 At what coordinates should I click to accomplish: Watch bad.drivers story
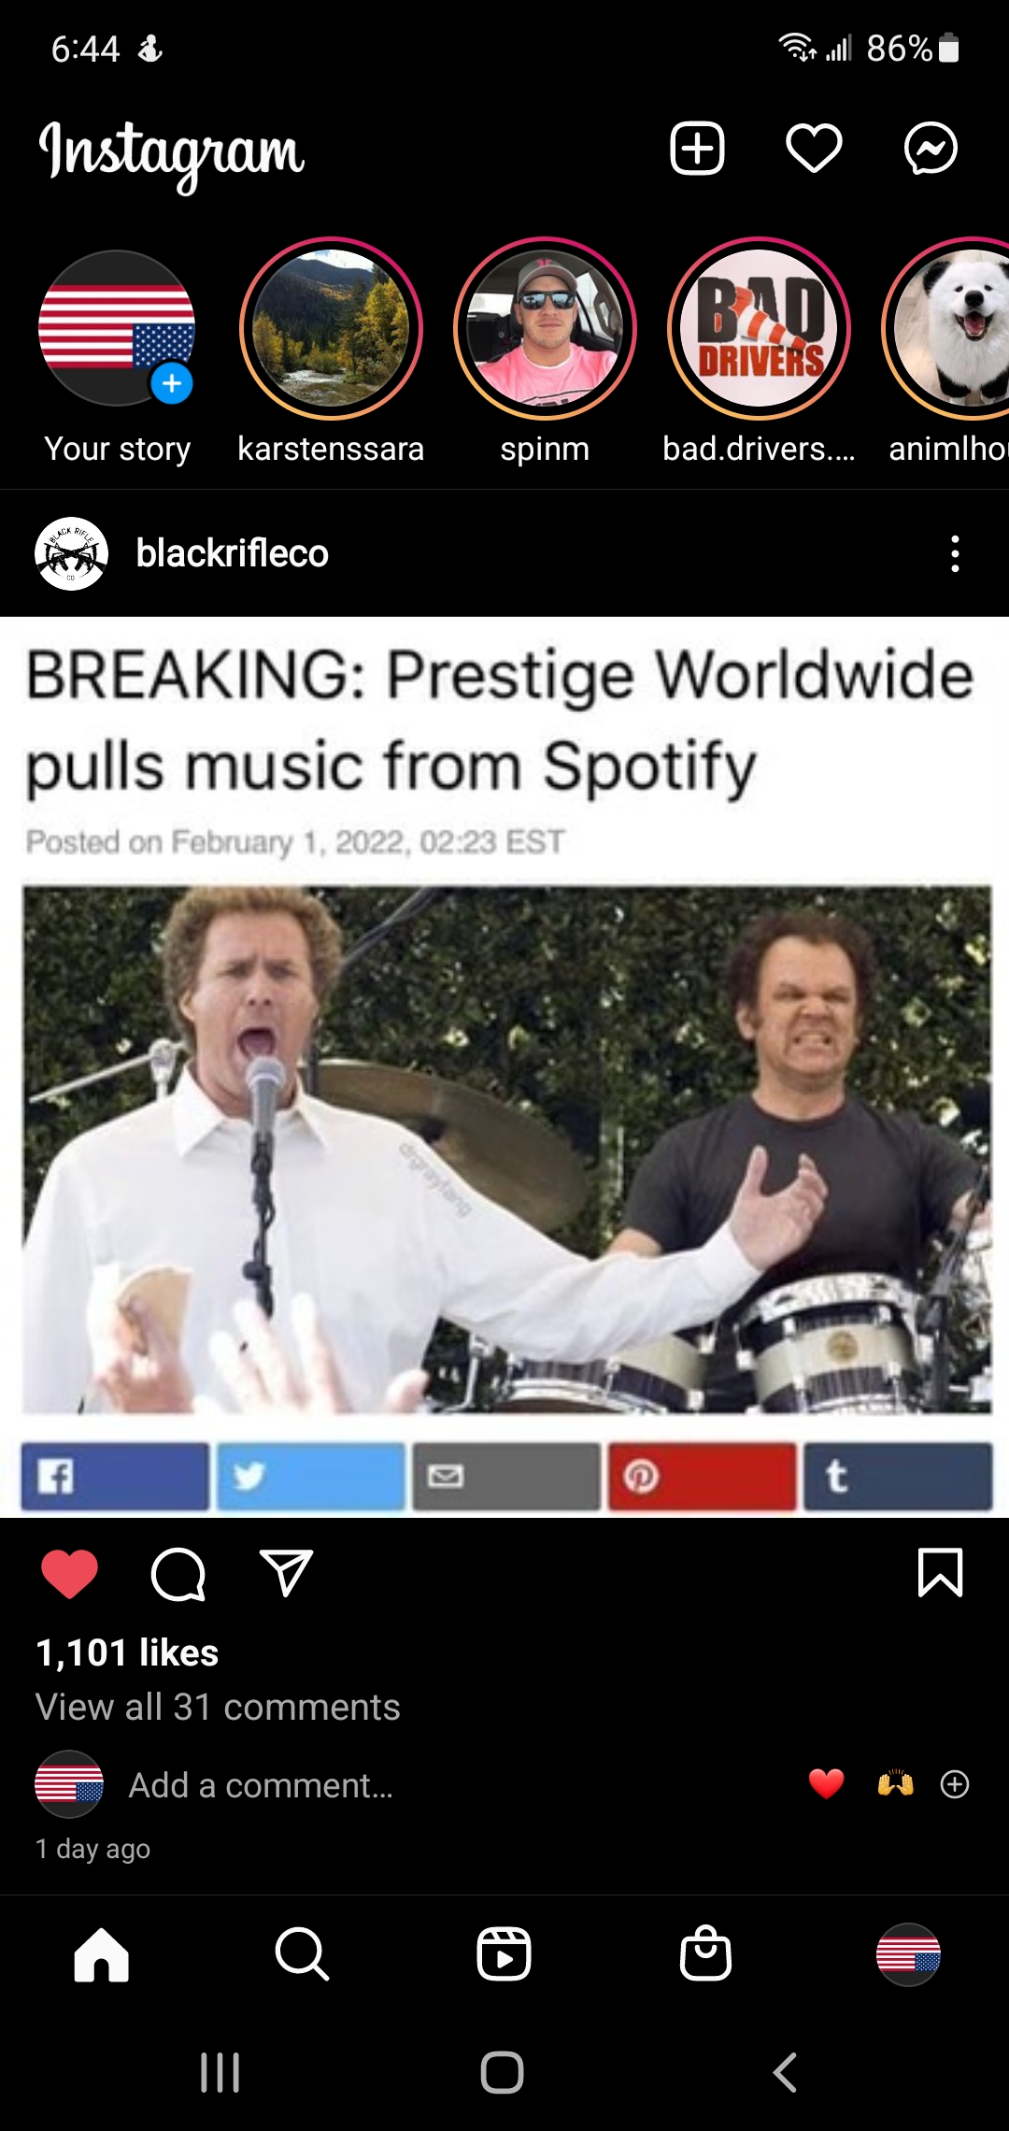point(760,328)
